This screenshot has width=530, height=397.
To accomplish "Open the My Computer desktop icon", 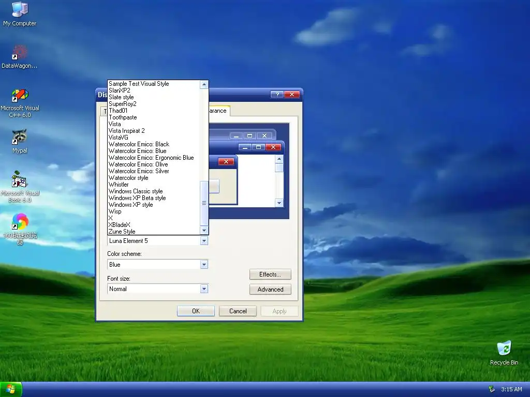I will 20,14.
